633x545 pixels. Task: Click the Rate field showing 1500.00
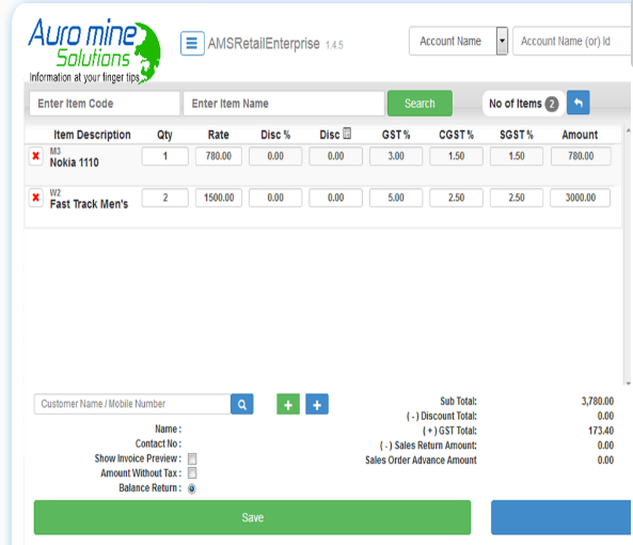[219, 198]
